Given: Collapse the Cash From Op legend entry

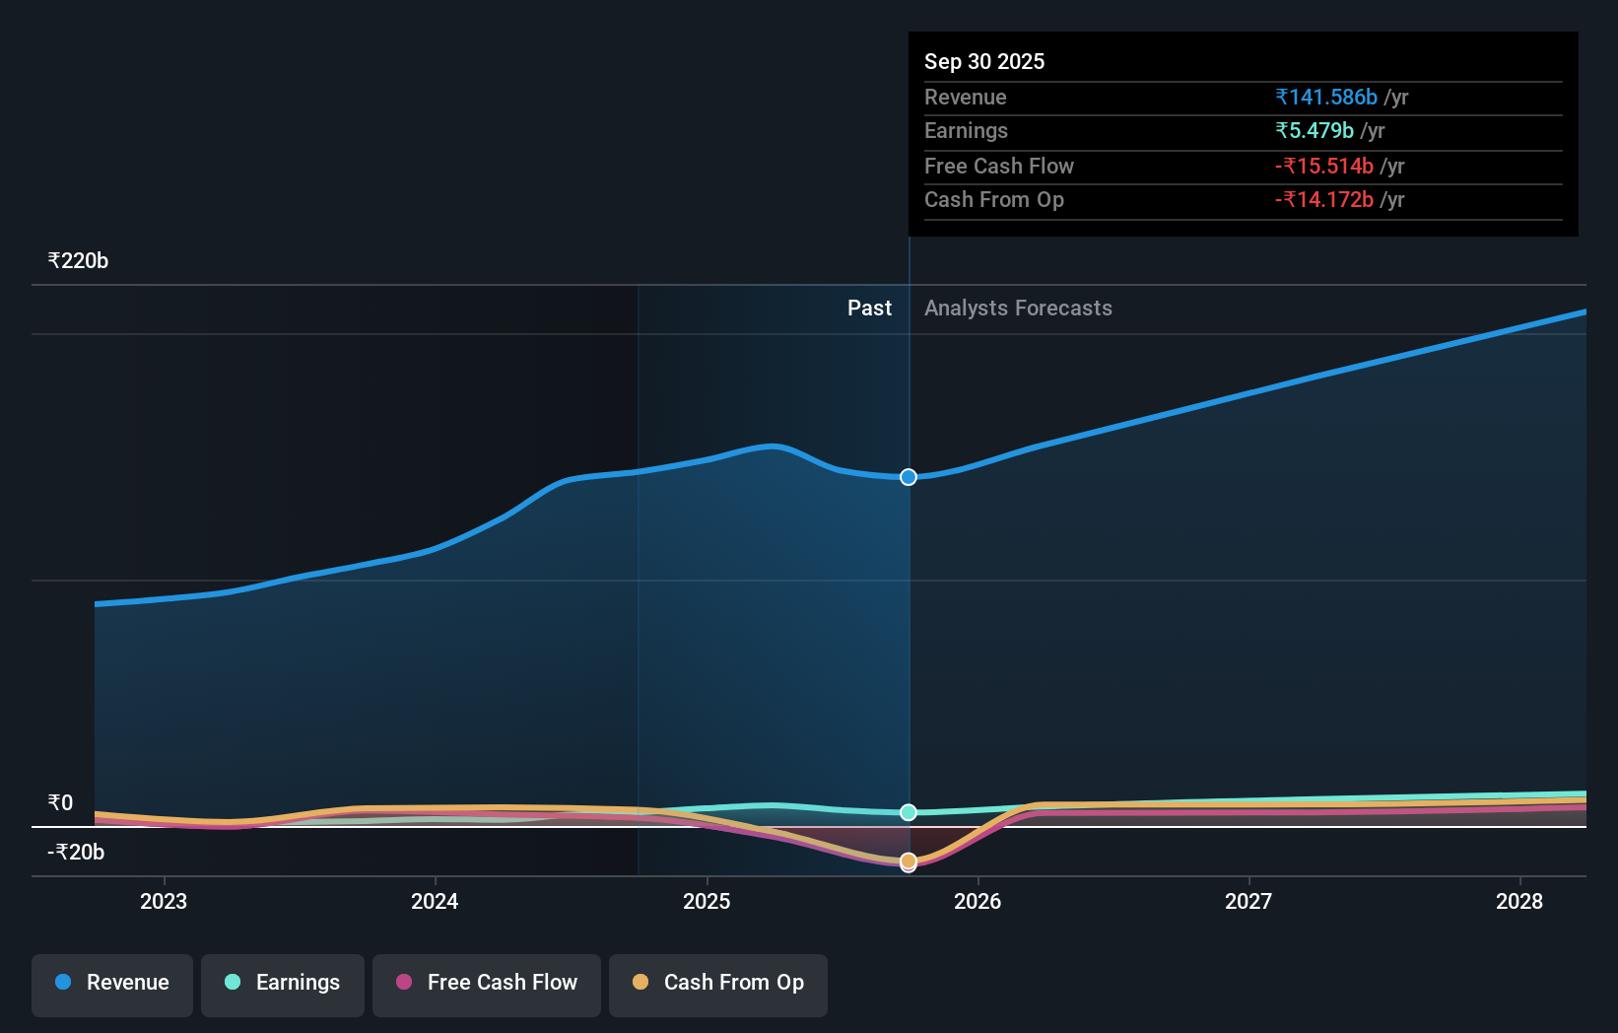Looking at the screenshot, I should coord(717,983).
